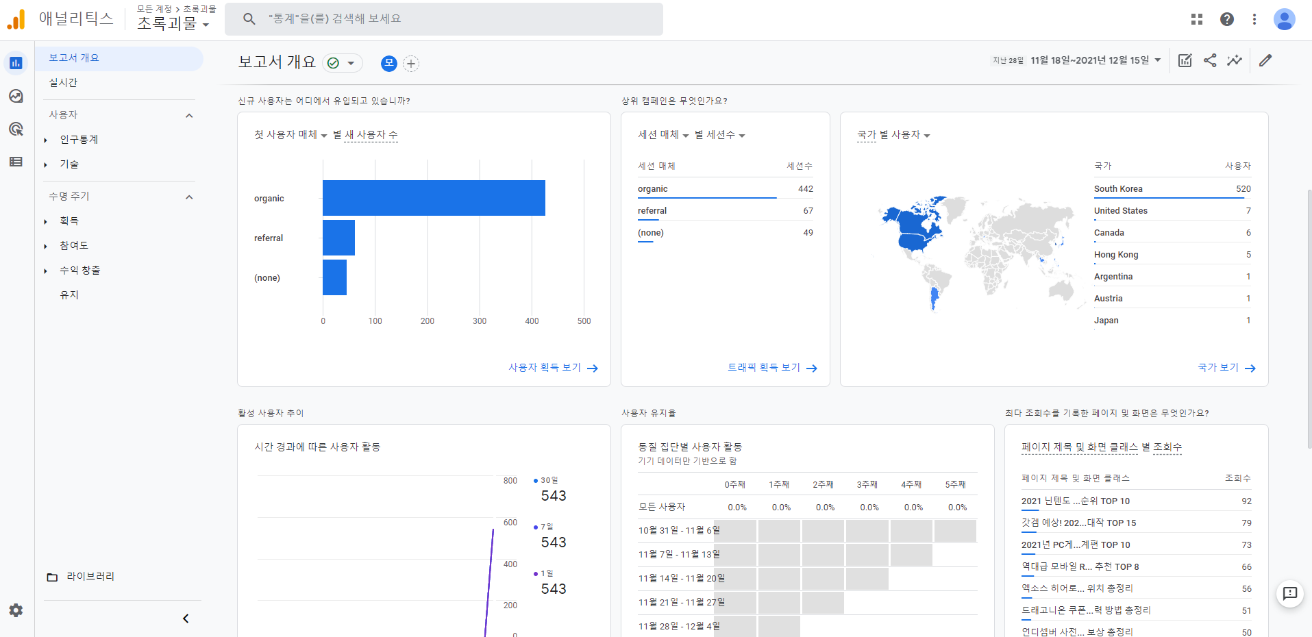Click the 사용자 획득 보기 link
This screenshot has height=637, width=1312.
pos(545,368)
